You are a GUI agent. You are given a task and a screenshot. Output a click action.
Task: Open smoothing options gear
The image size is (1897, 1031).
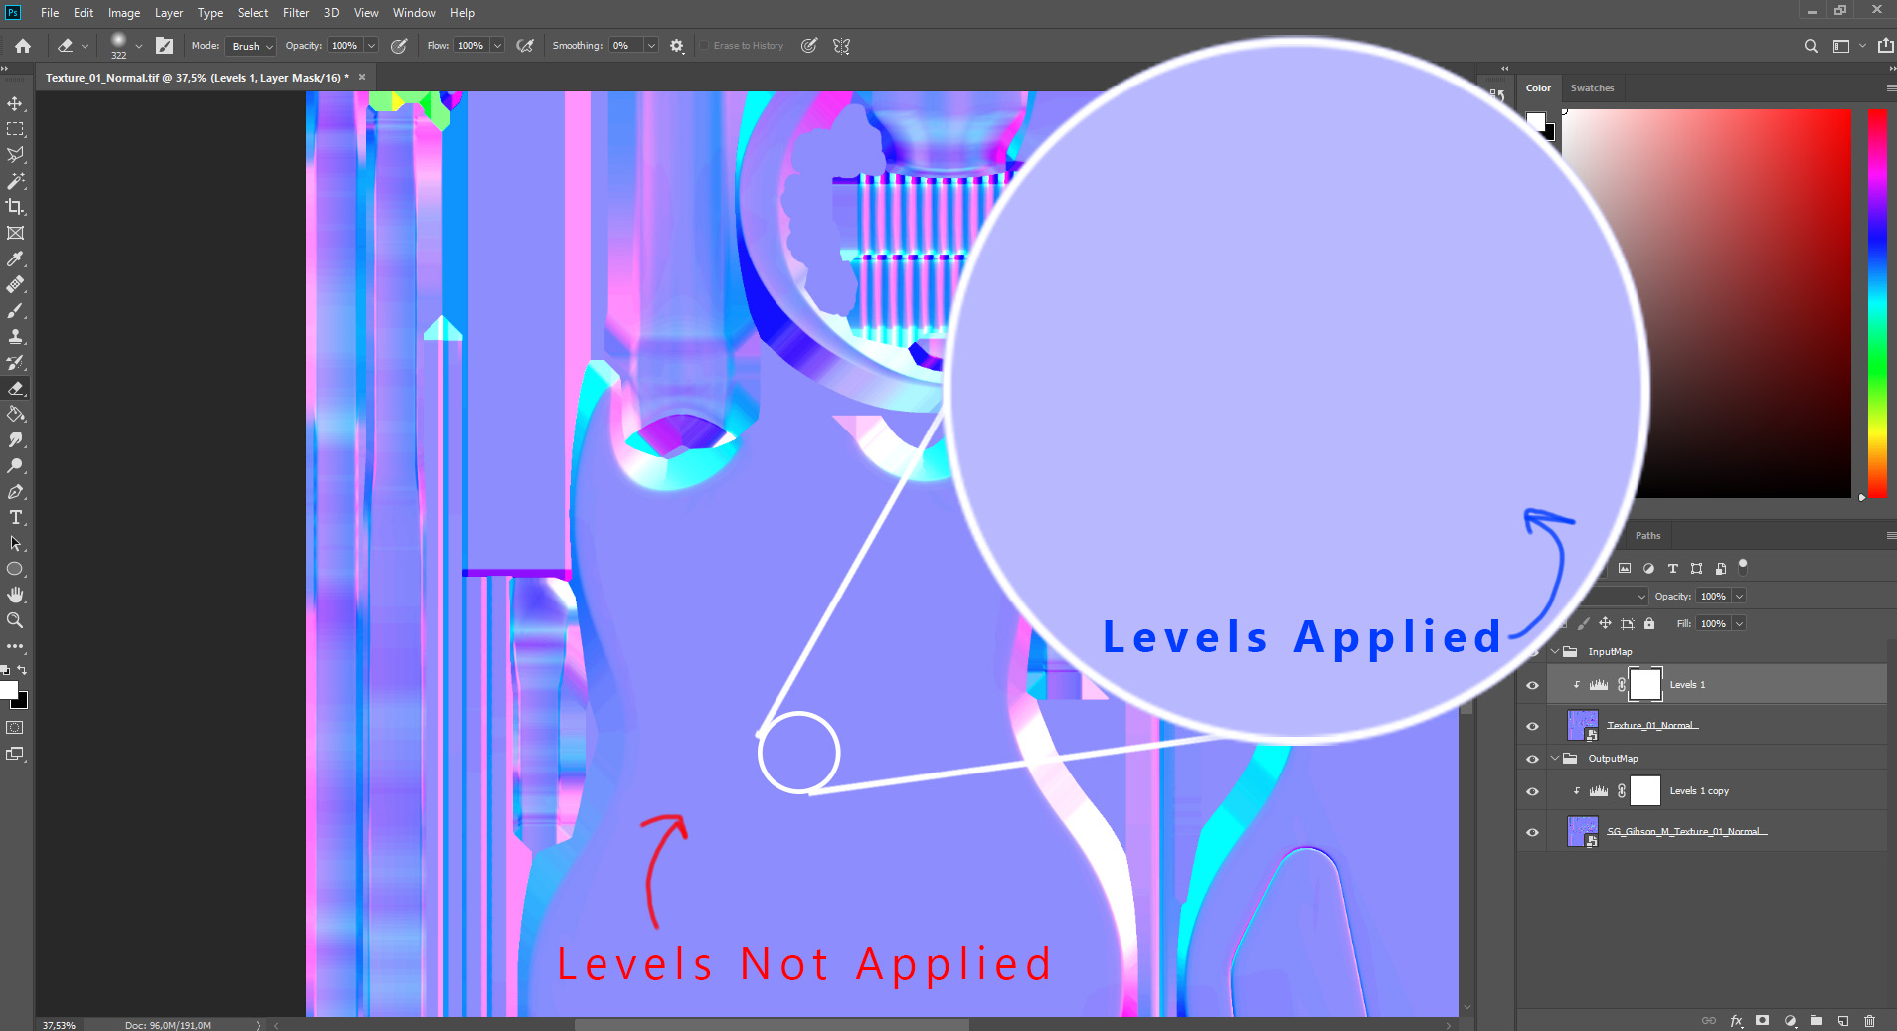[x=677, y=46]
